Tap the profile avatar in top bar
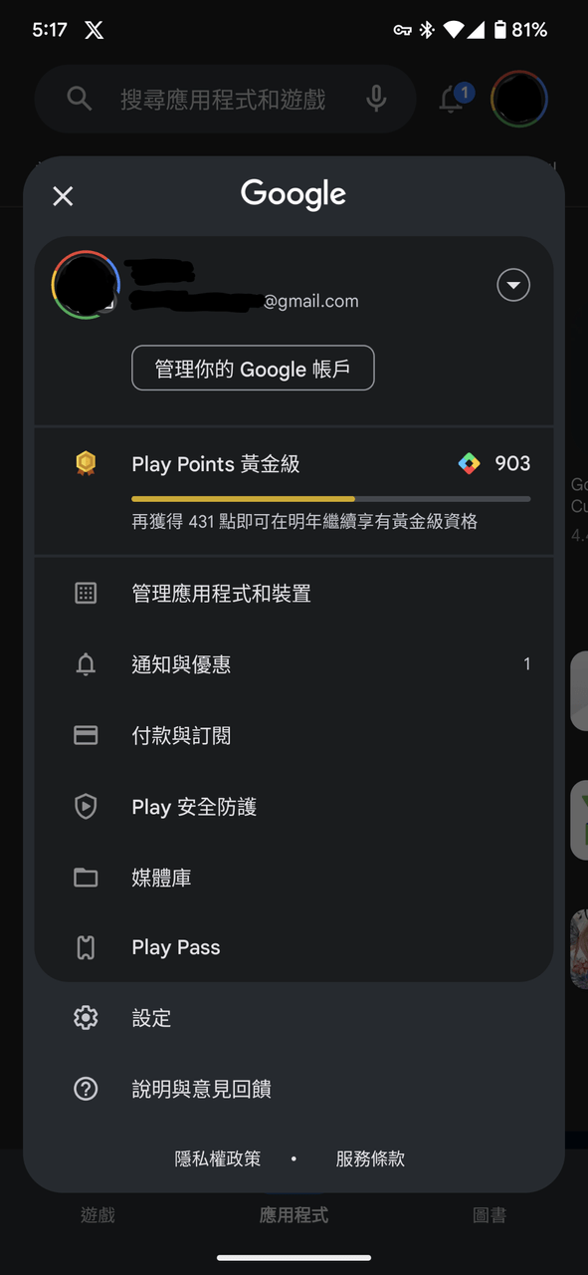 (518, 99)
